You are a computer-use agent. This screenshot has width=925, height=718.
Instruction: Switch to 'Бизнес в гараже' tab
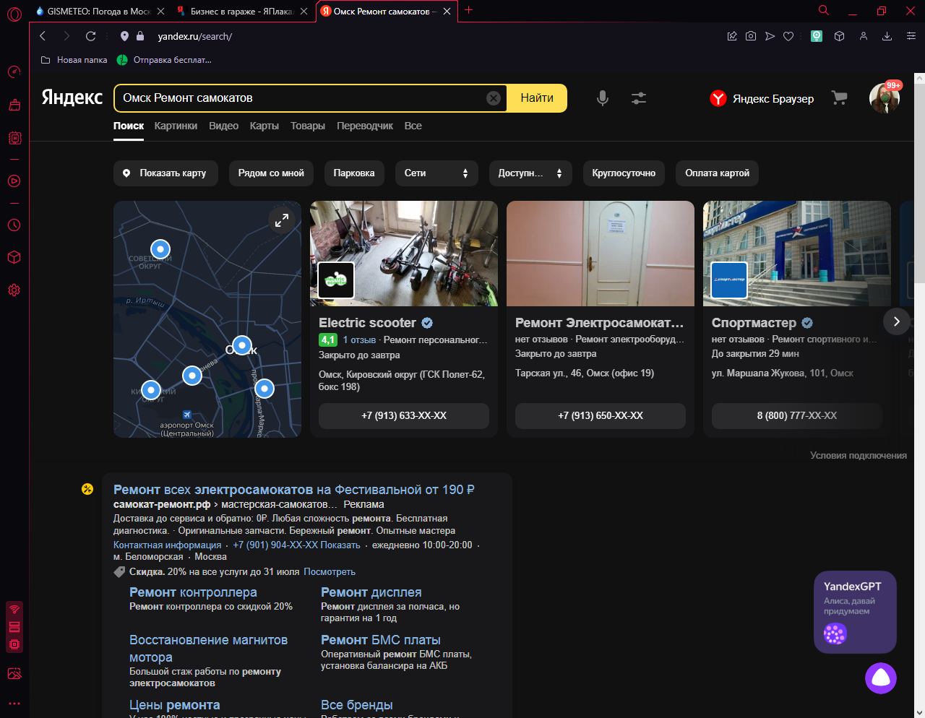click(x=242, y=11)
